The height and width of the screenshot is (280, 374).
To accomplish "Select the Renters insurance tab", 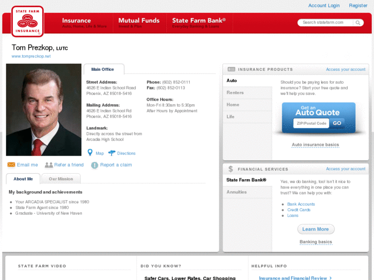I will point(235,93).
